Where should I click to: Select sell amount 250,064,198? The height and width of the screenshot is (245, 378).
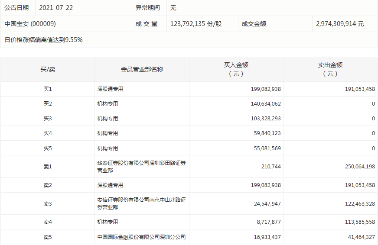click(360, 167)
